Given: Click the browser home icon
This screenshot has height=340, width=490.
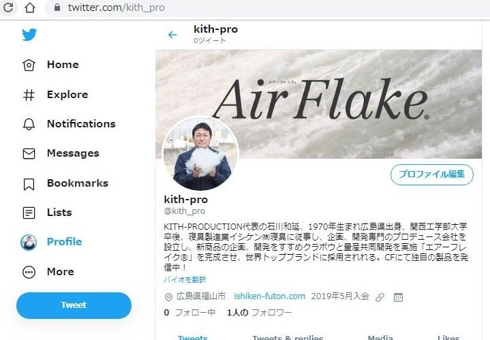Looking at the screenshot, I should coord(30,7).
